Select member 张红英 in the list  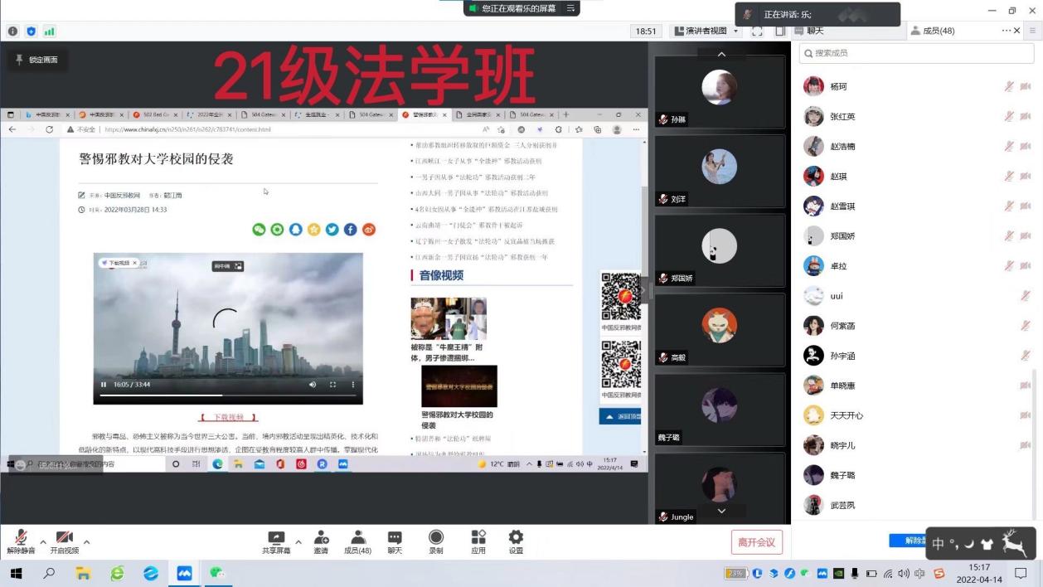(916, 116)
